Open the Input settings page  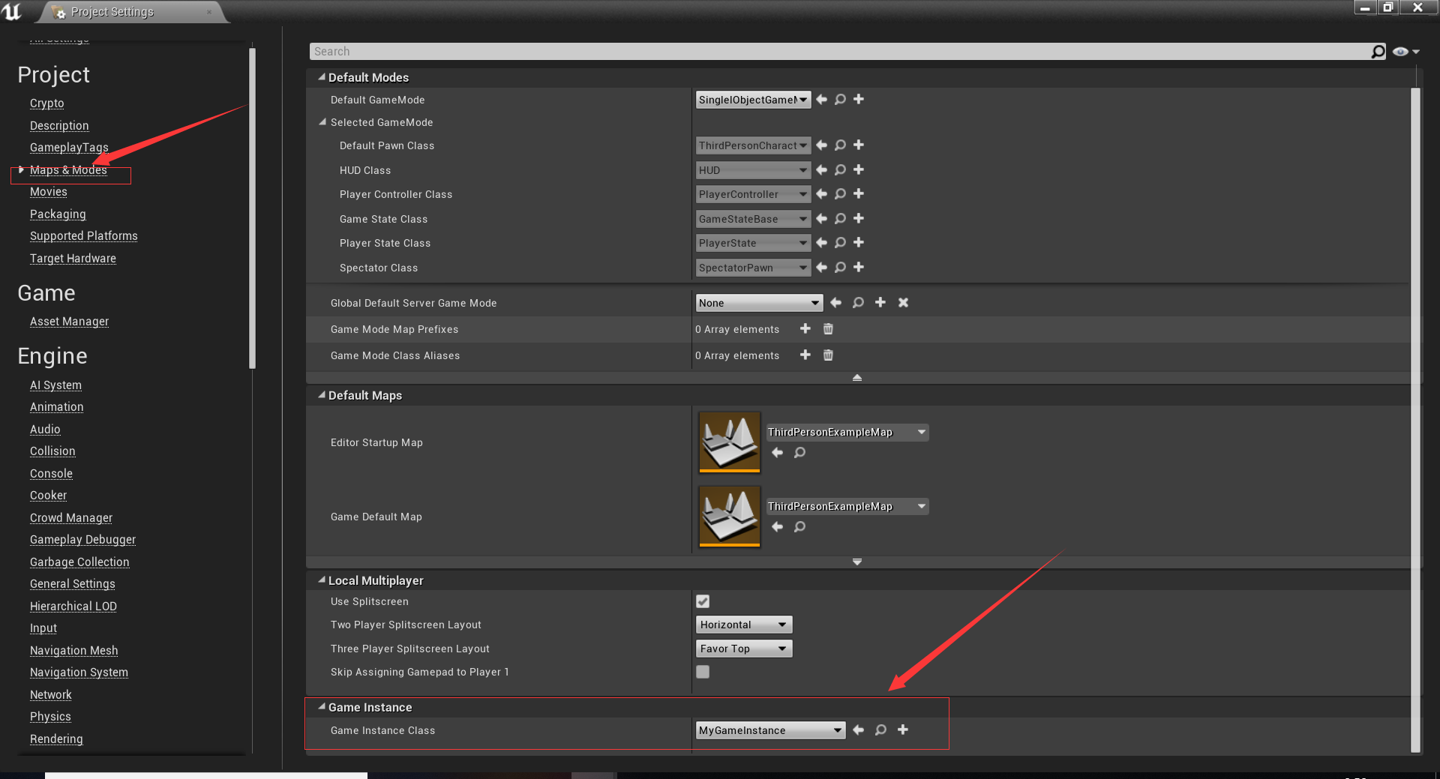click(x=43, y=628)
